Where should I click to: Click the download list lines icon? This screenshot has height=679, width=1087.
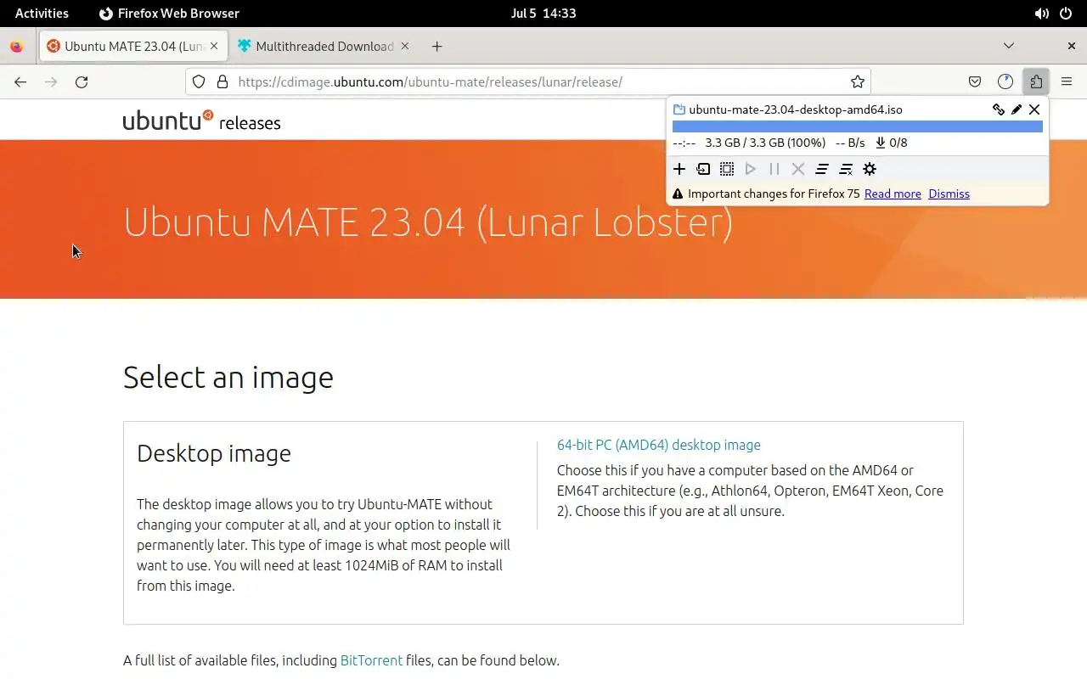822,169
